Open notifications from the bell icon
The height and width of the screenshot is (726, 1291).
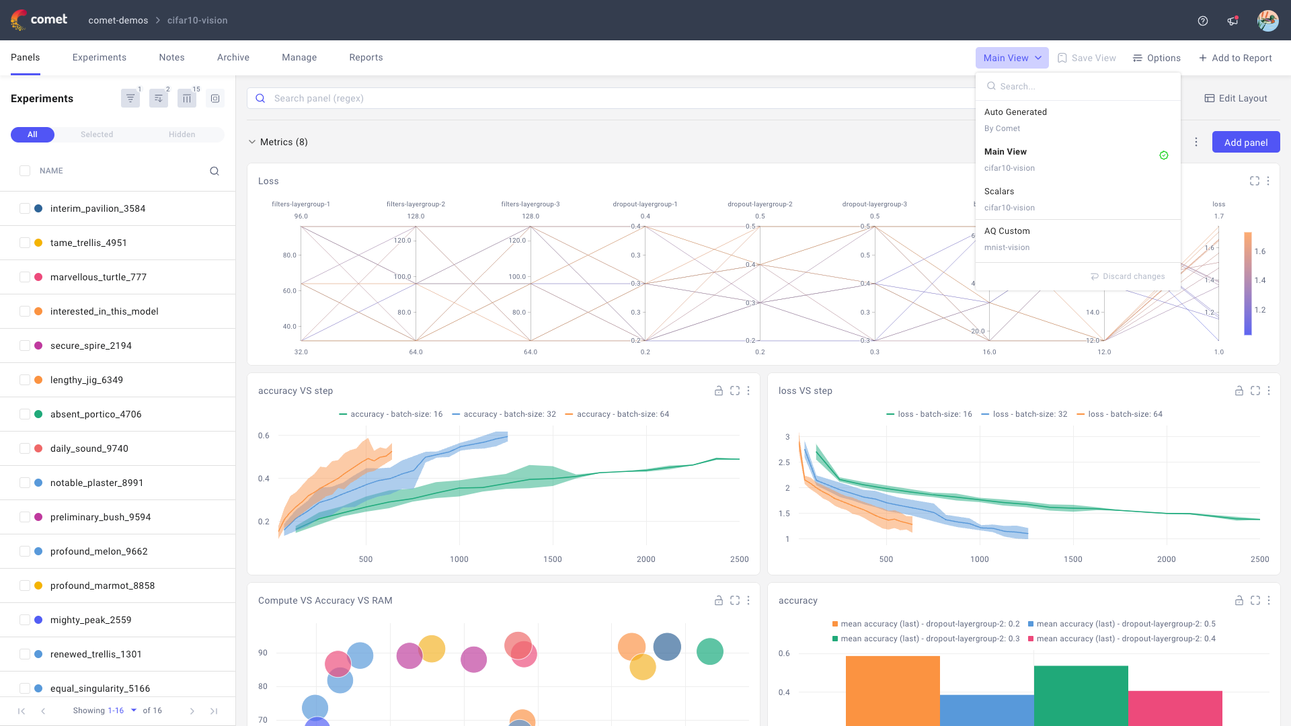[x=1233, y=20]
